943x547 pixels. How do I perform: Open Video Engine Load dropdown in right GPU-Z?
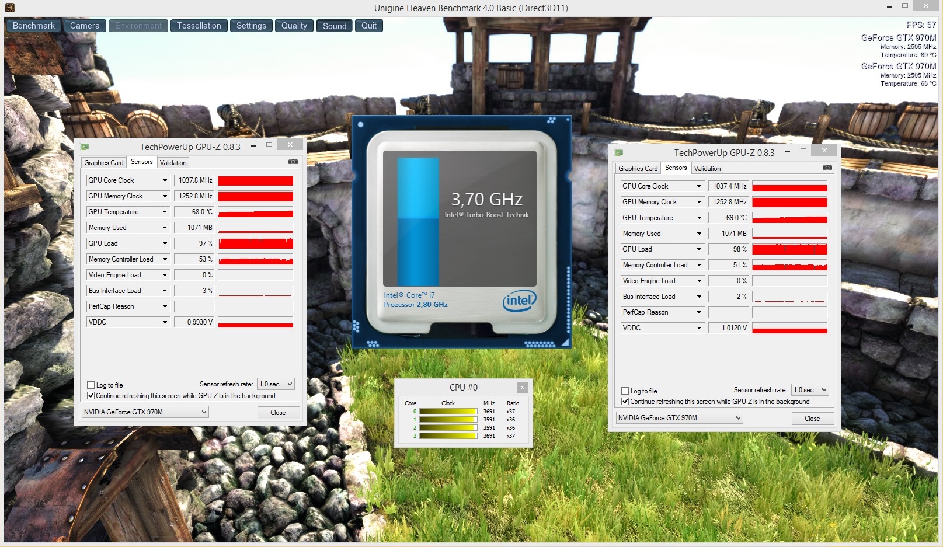tap(699, 281)
